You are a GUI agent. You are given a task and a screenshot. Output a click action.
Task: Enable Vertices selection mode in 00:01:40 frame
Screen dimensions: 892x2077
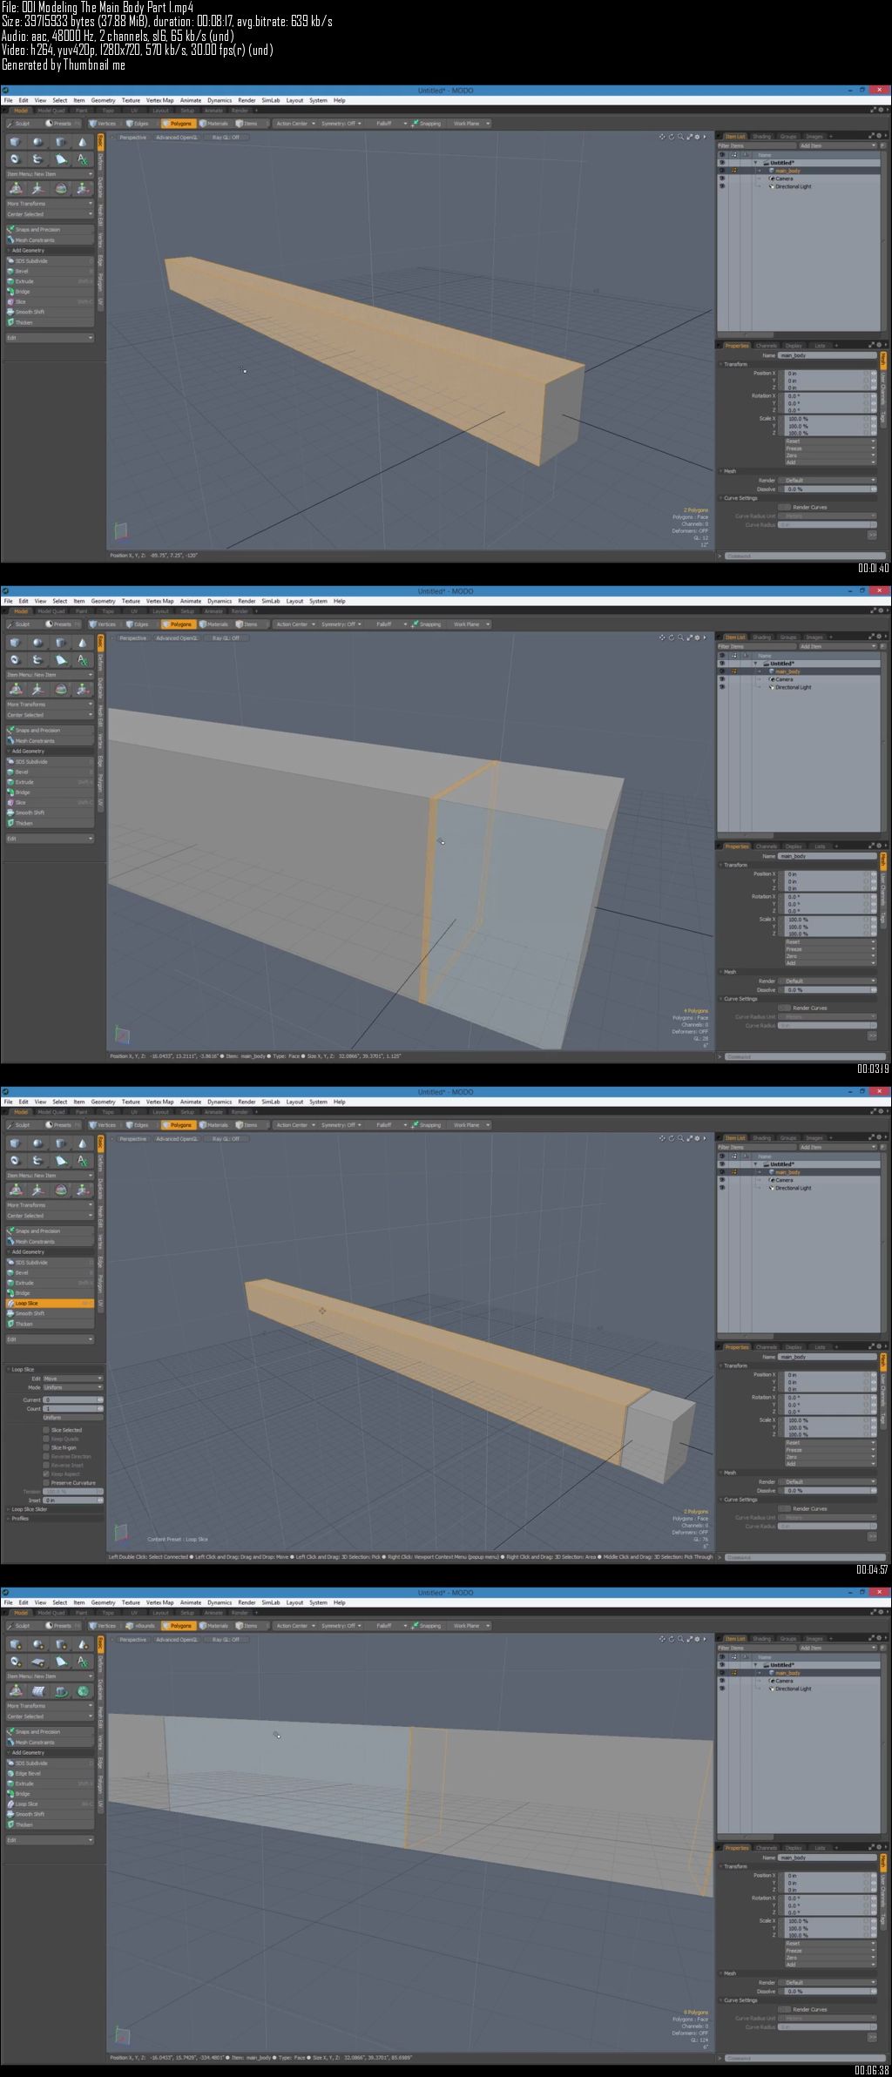coord(104,124)
